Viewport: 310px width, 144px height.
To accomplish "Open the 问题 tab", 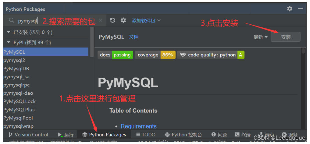I will coord(219,135).
